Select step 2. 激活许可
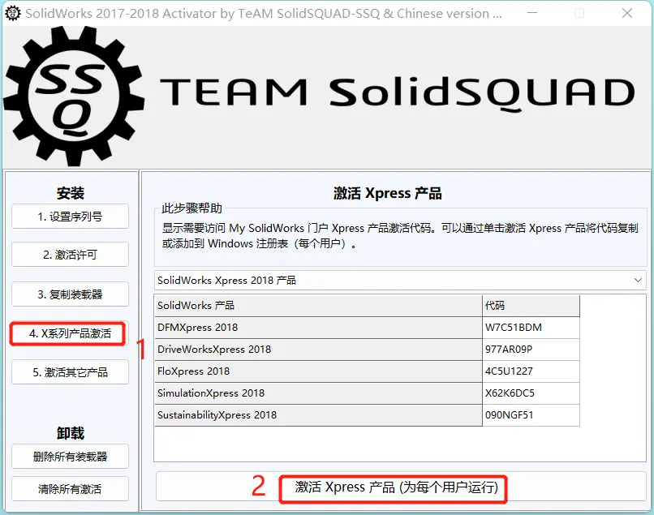Screen dimensions: 654x515 pos(70,255)
